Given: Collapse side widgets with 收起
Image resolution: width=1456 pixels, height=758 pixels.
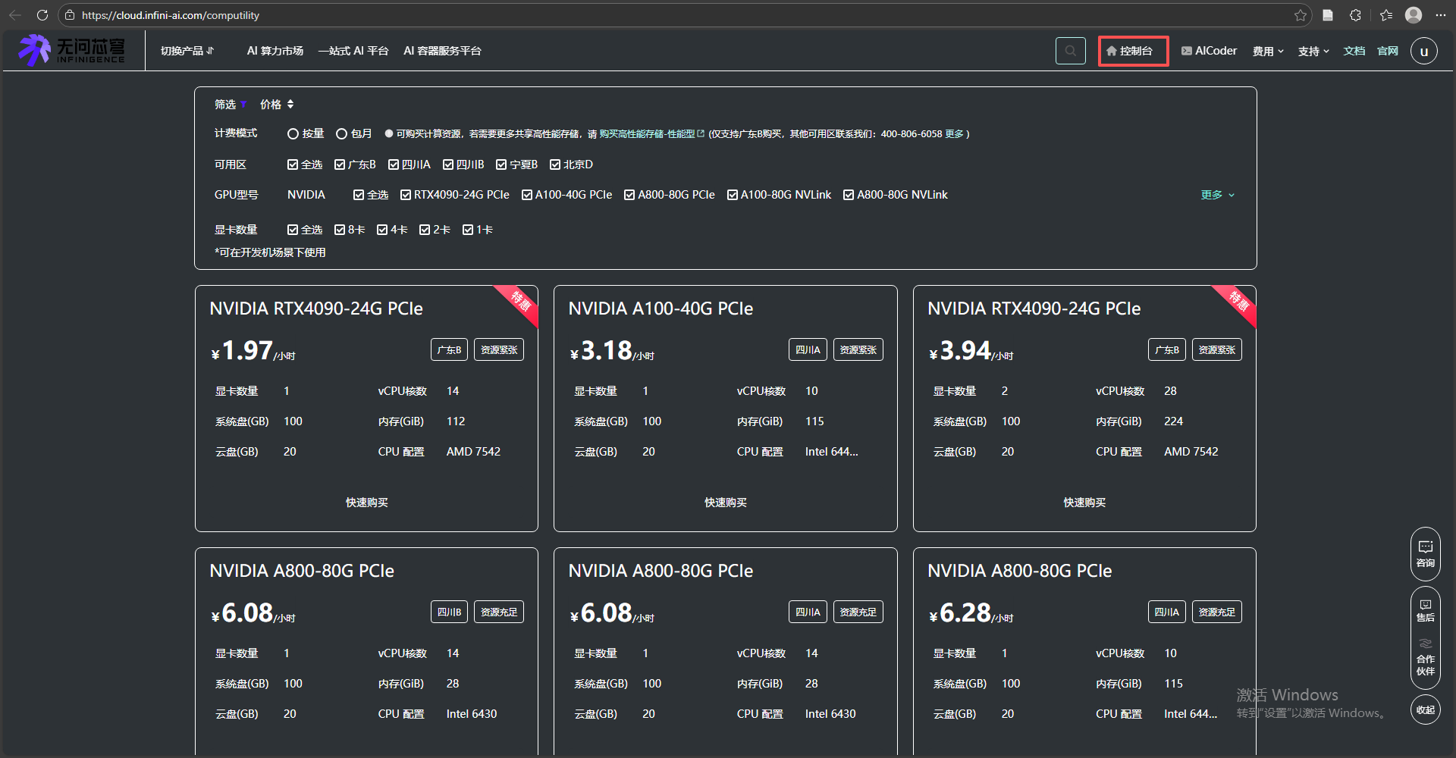Looking at the screenshot, I should pos(1425,710).
